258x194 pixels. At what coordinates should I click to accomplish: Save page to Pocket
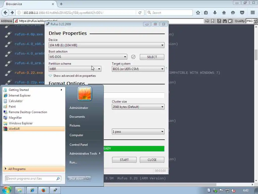242,13
